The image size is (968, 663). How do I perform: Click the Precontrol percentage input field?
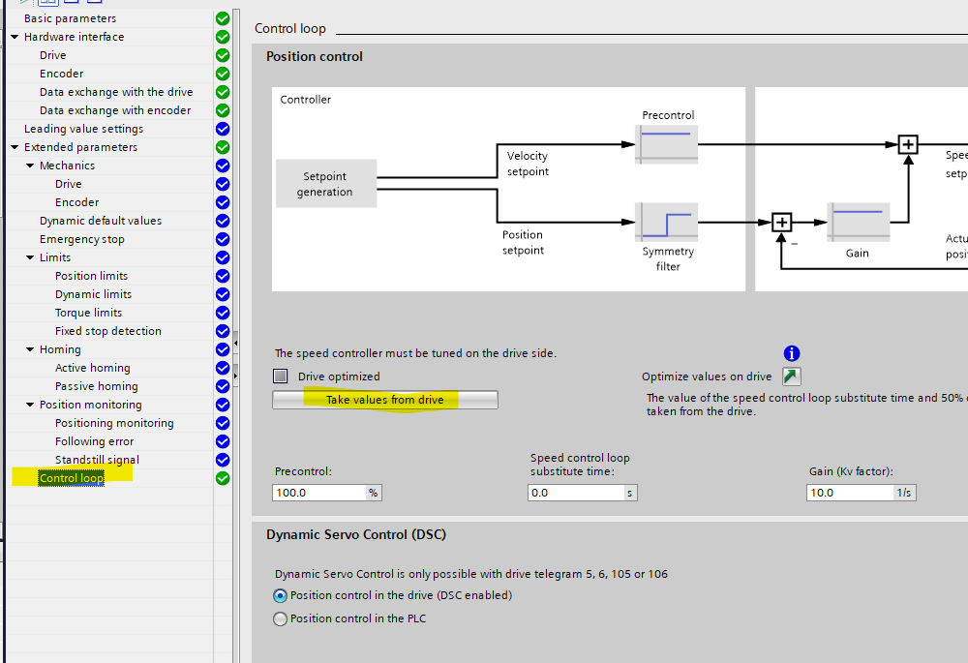pyautogui.click(x=319, y=493)
